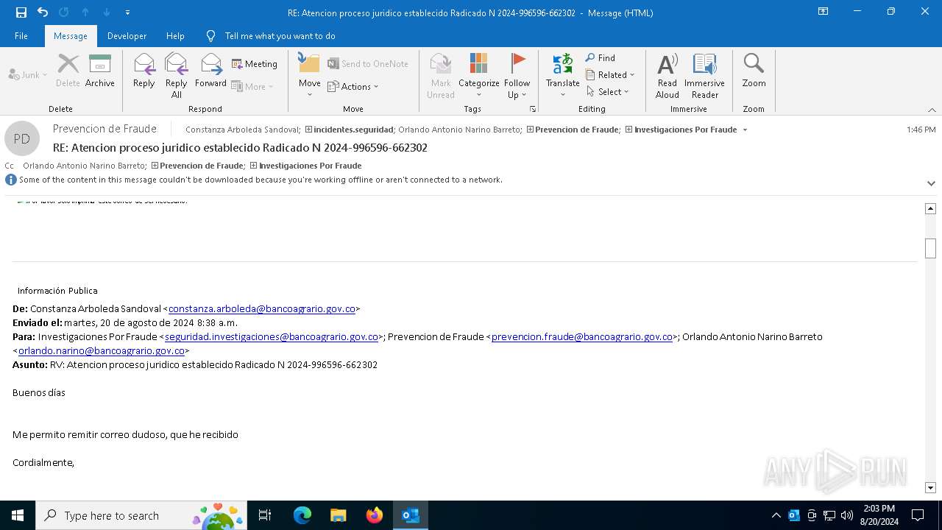Open the Categorize color menu
This screenshot has width=942, height=530.
479,76
